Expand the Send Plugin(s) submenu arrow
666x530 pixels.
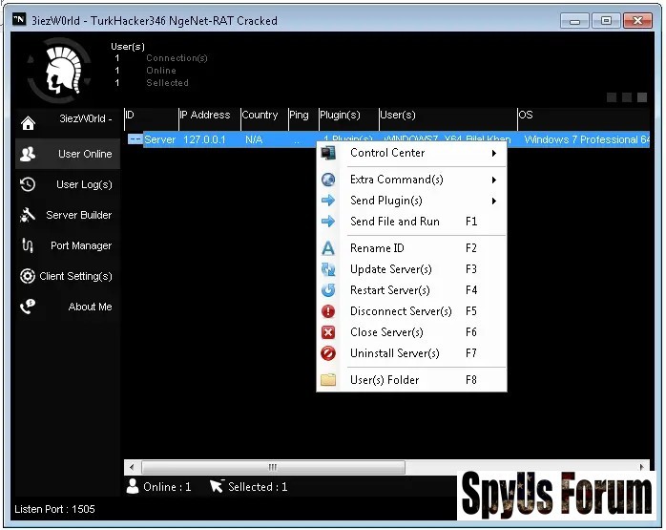tap(493, 201)
